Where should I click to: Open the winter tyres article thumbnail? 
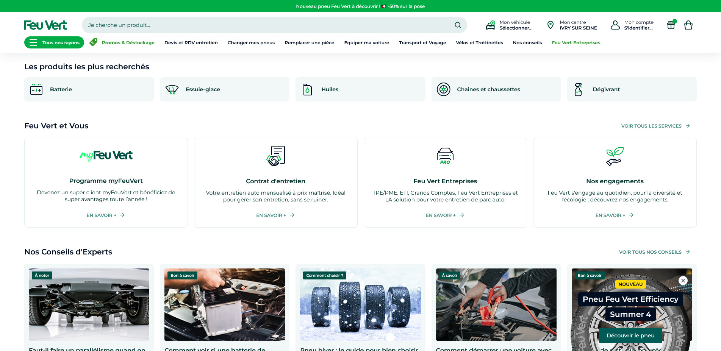(x=360, y=304)
